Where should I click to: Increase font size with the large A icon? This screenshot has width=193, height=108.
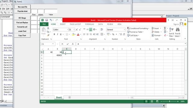tap(77, 30)
